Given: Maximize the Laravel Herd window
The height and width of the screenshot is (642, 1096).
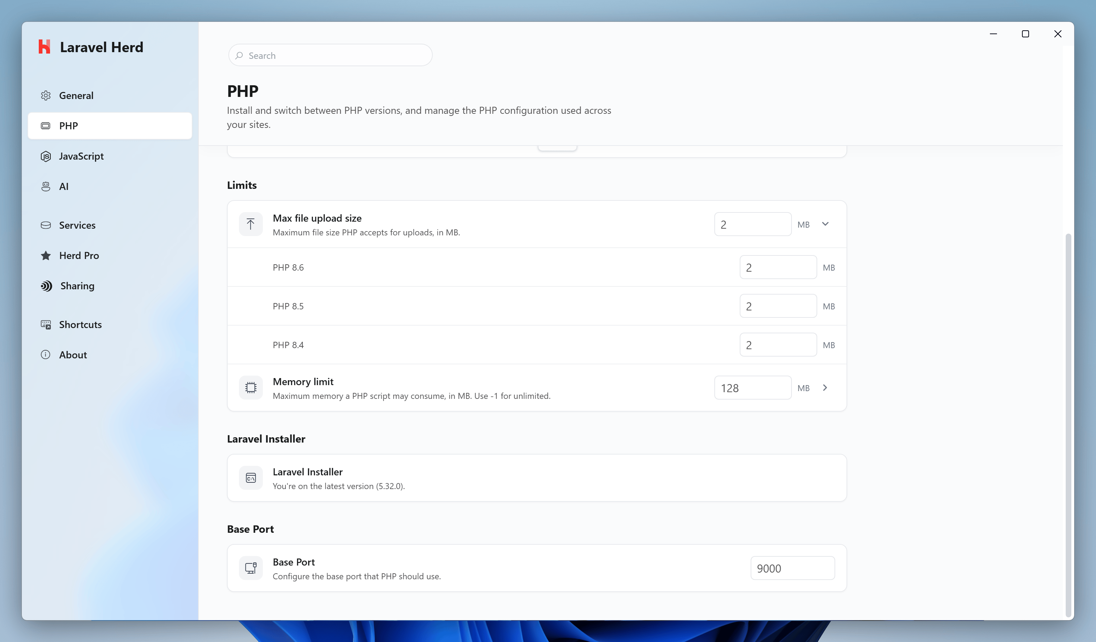Looking at the screenshot, I should pyautogui.click(x=1025, y=34).
